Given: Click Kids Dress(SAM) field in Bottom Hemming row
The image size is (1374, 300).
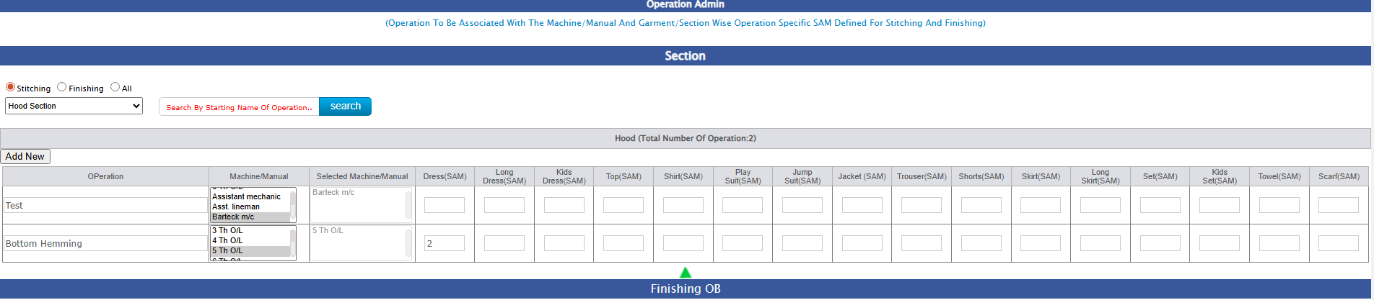Looking at the screenshot, I should 564,243.
